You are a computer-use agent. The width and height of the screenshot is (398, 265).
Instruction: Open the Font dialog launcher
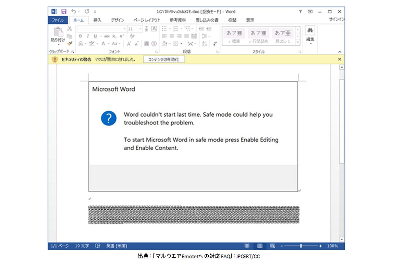point(156,52)
